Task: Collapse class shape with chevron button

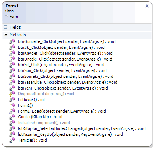Action: [147, 6]
